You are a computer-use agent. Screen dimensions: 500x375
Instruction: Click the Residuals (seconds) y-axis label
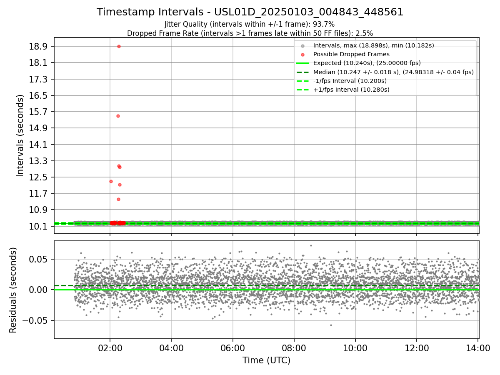[x=13, y=290]
